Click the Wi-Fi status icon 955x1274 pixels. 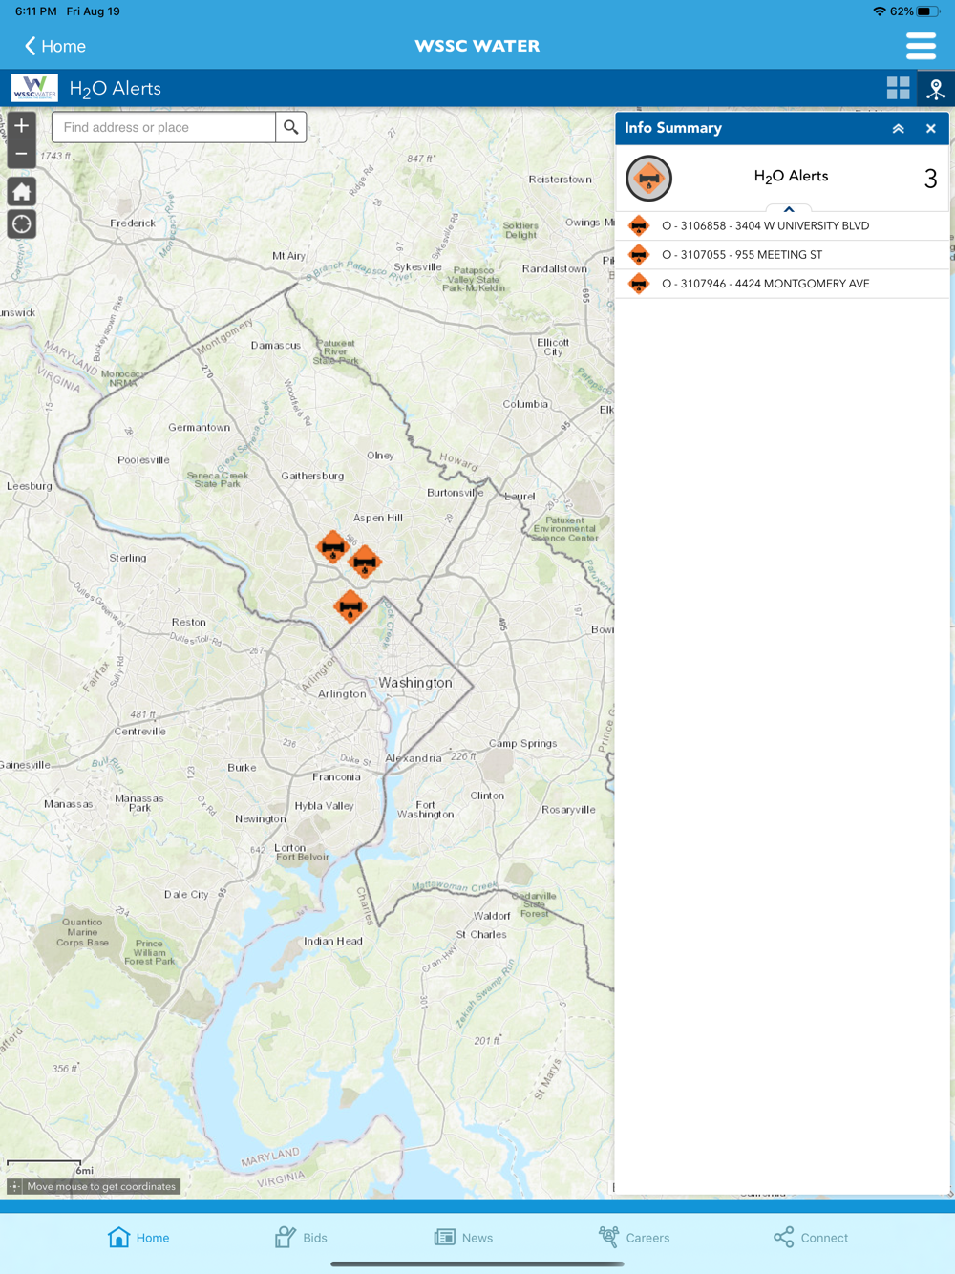coord(879,11)
